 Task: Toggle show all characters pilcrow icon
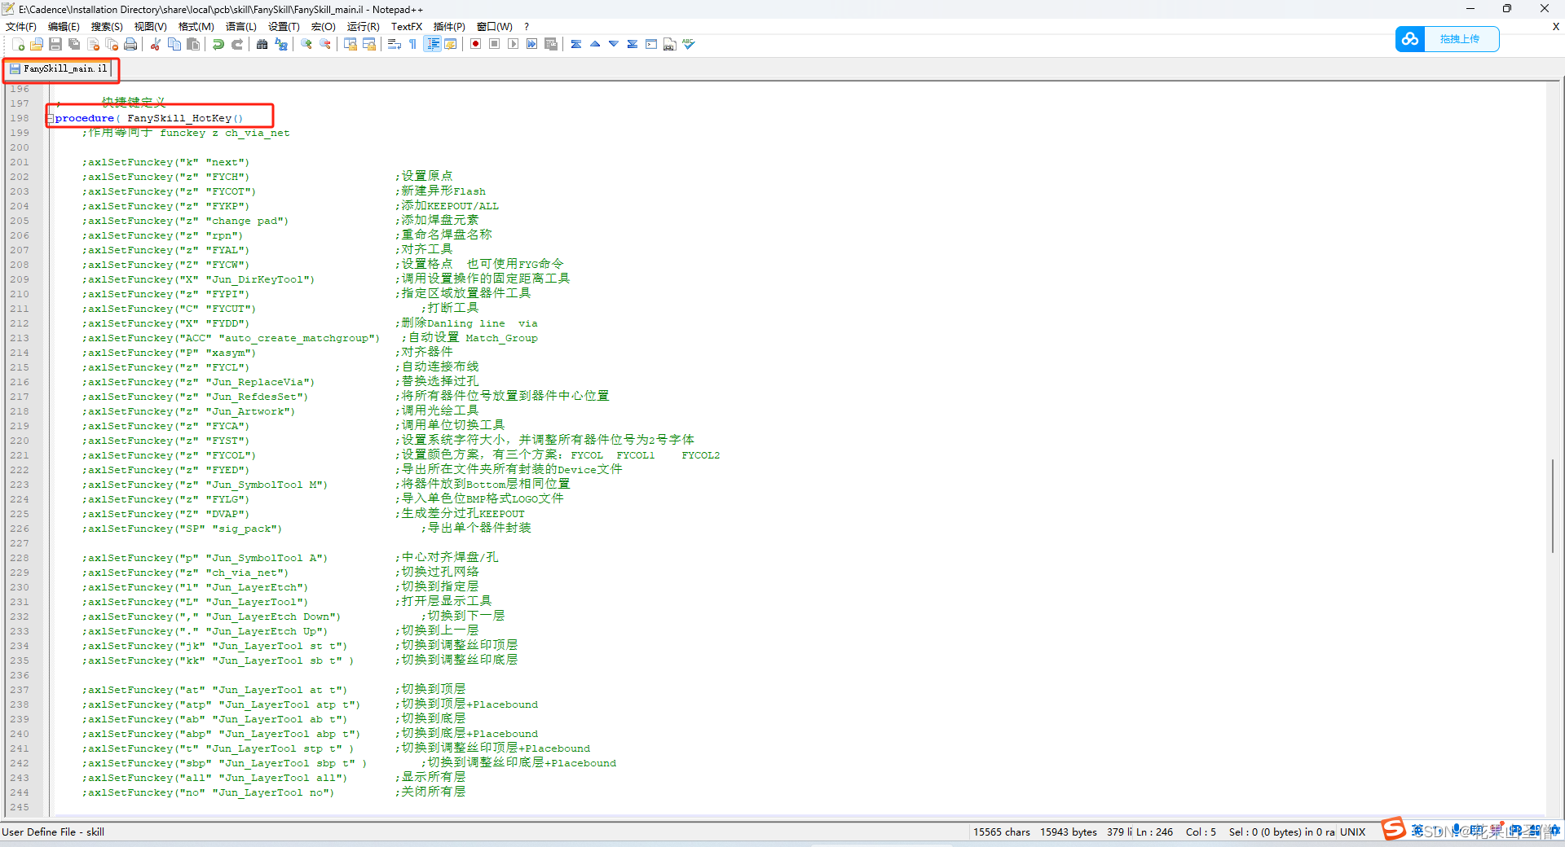(x=413, y=44)
